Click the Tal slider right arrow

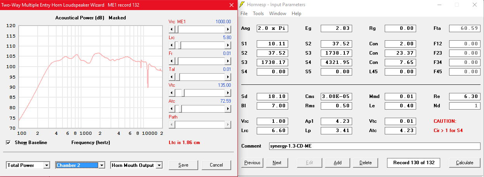click(228, 77)
